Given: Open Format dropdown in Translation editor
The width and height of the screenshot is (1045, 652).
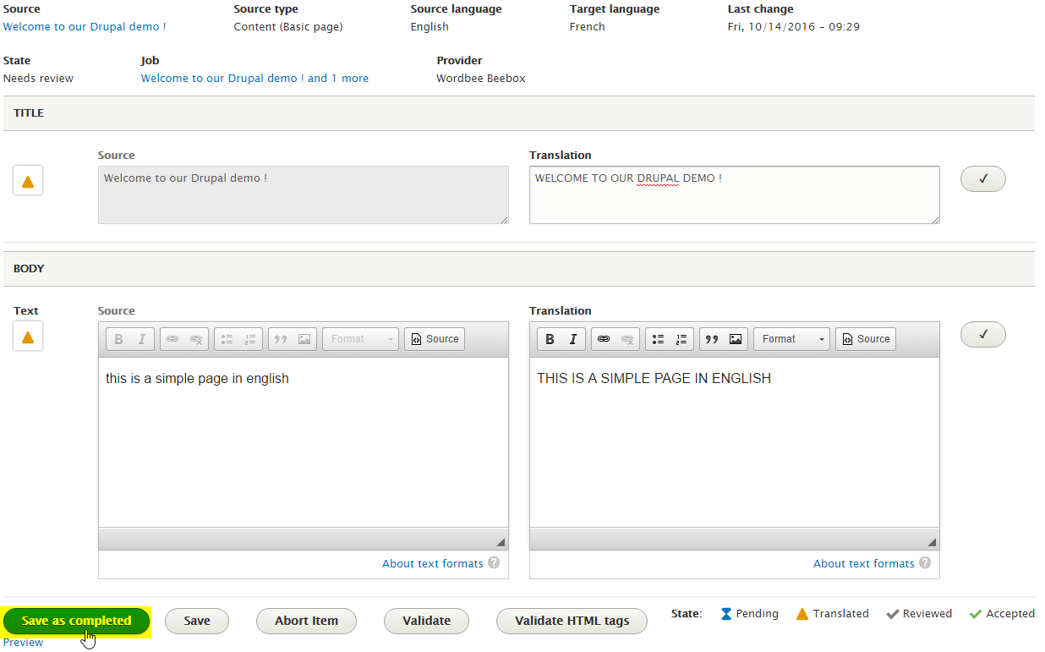Looking at the screenshot, I should 791,339.
